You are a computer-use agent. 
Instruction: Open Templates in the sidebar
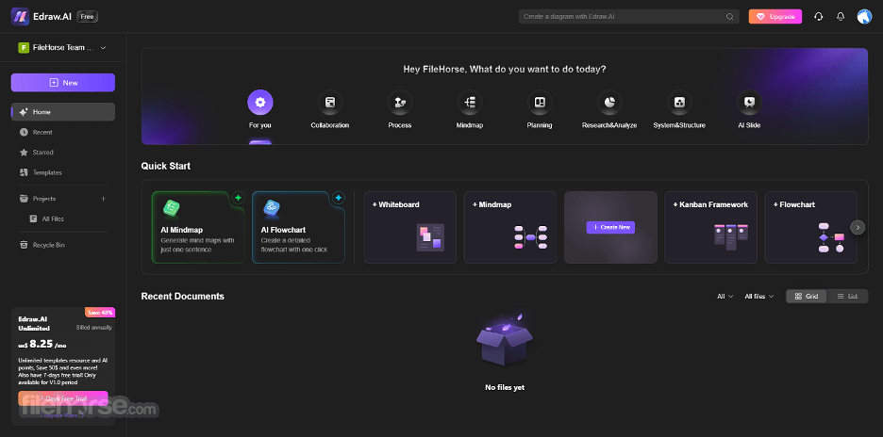pyautogui.click(x=63, y=172)
